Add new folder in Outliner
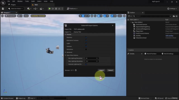This screenshot has width=179, height=100. coord(174,16)
